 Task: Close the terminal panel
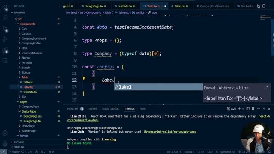269,109
